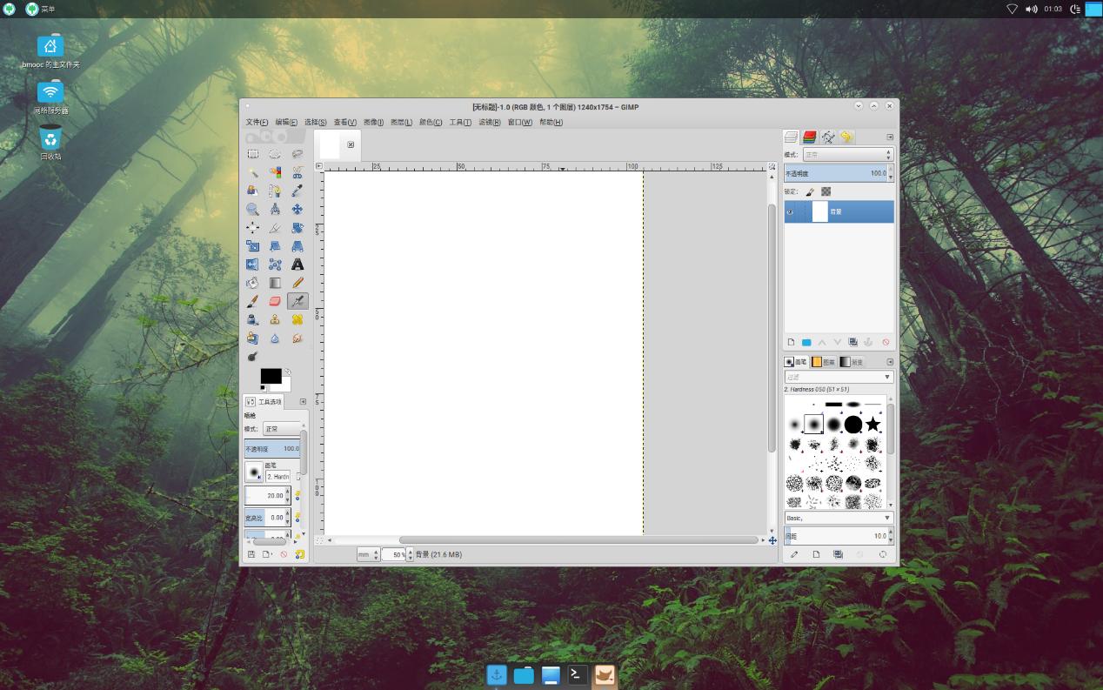Toggle the lock pixels paintbrush icon
The image size is (1103, 690).
[810, 191]
